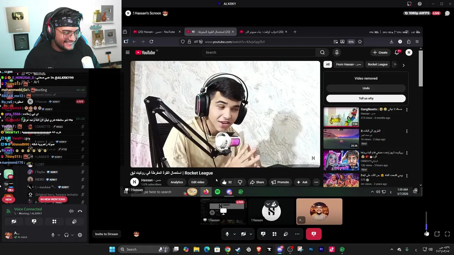The image size is (454, 255).
Task: Click YouTube's voice search microphone icon
Action: 337,52
